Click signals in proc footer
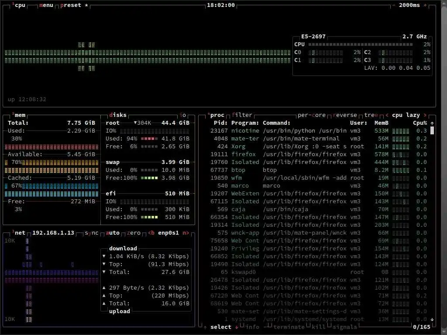447x335 pixels. pyautogui.click(x=345, y=327)
